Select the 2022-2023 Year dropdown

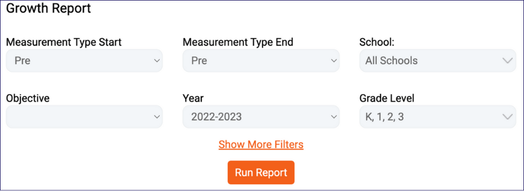[x=261, y=117]
